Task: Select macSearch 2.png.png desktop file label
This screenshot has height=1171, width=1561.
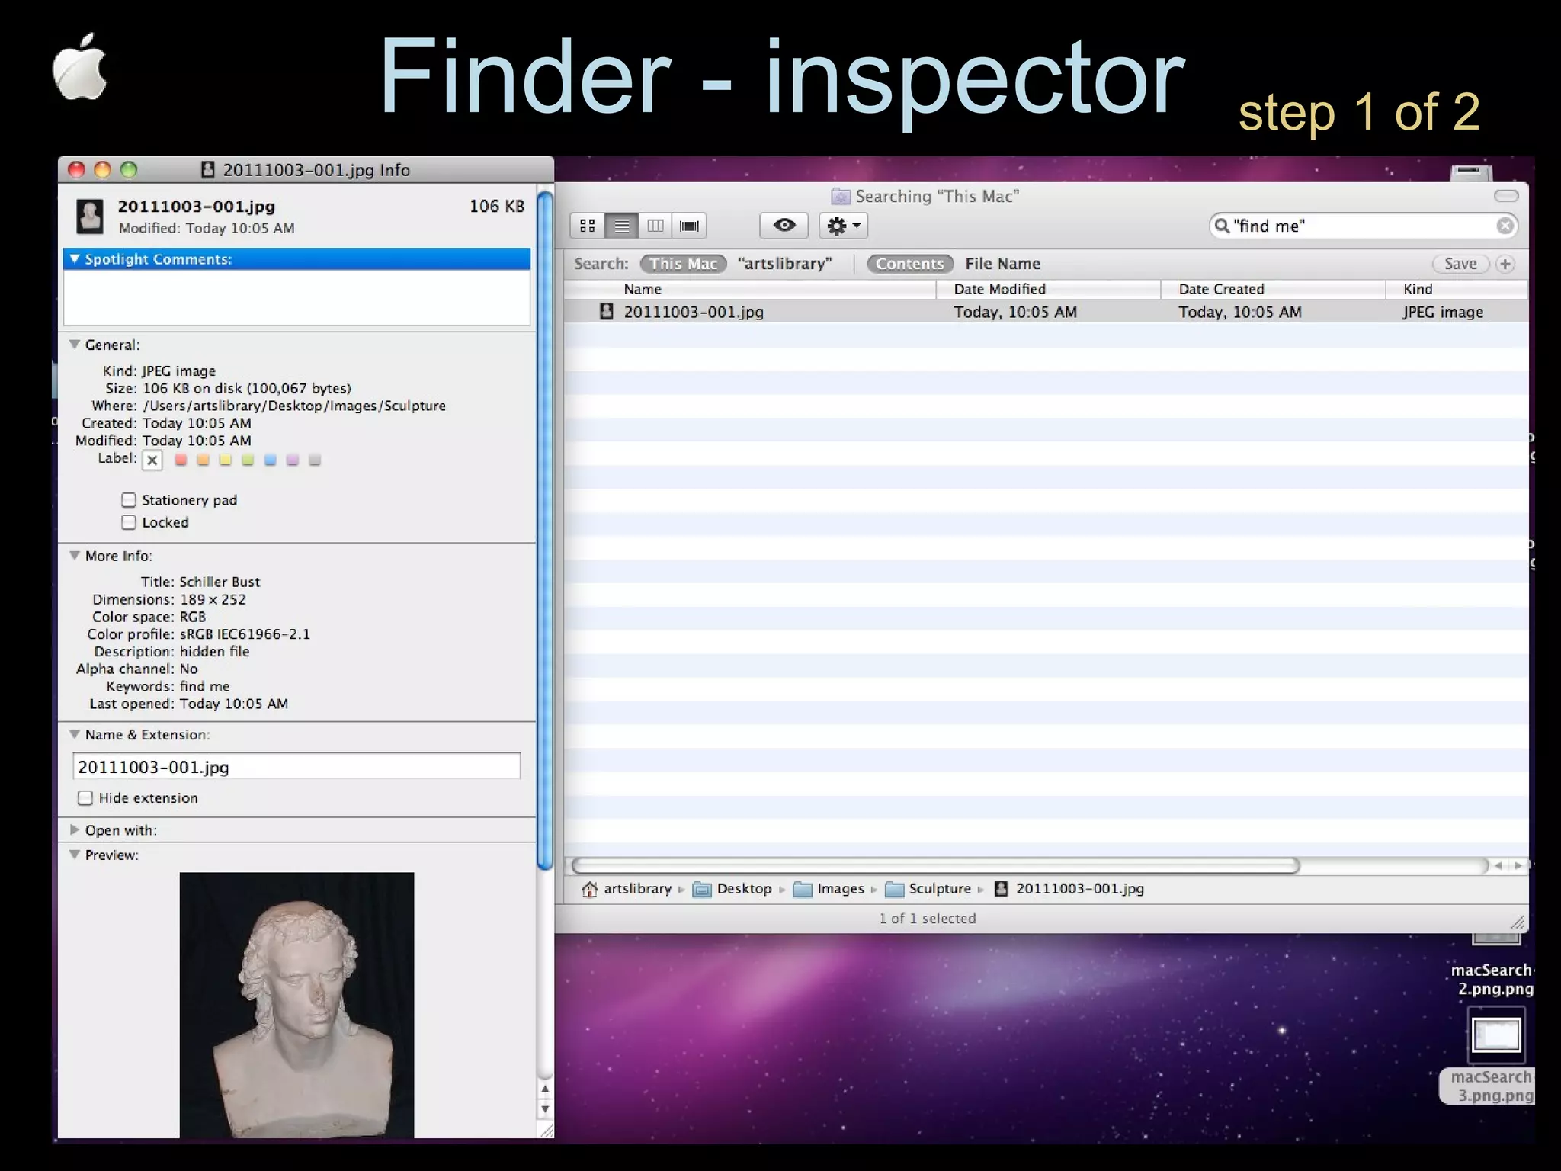Action: click(1492, 980)
